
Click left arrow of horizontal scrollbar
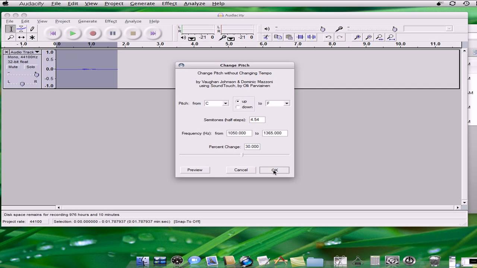59,207
